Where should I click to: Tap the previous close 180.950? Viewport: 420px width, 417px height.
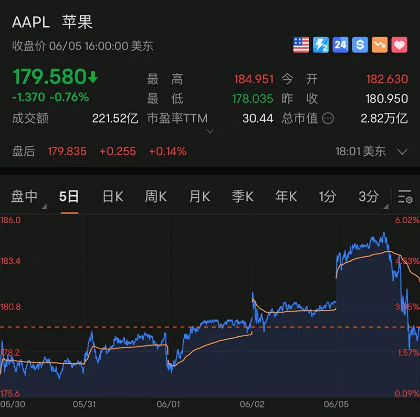[387, 99]
